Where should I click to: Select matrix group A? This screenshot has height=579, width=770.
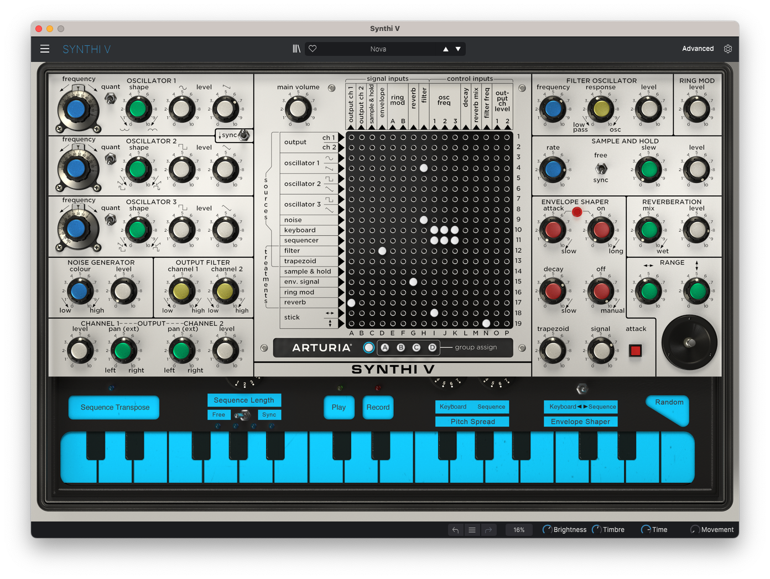385,348
